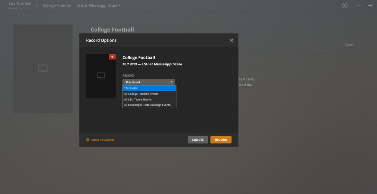Click the dialog's poster thumbnail TV icon
377x194 pixels.
[101, 76]
